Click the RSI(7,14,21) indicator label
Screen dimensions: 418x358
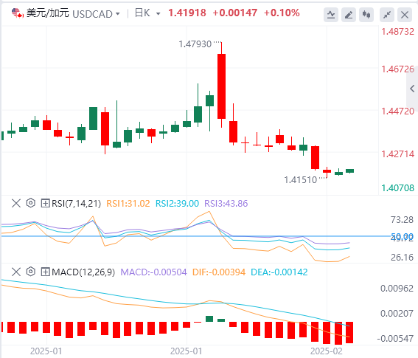point(76,204)
